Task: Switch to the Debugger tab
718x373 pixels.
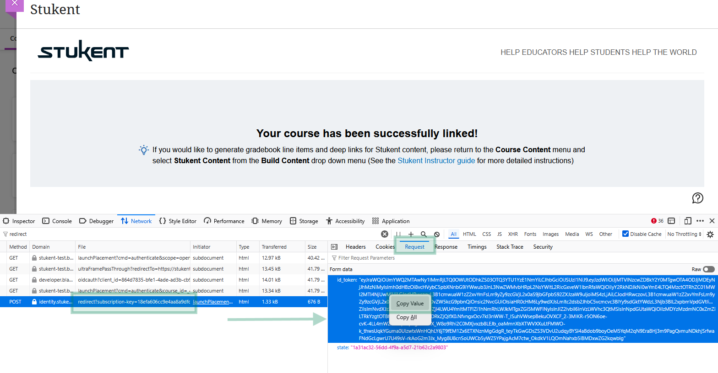Action: tap(97, 221)
